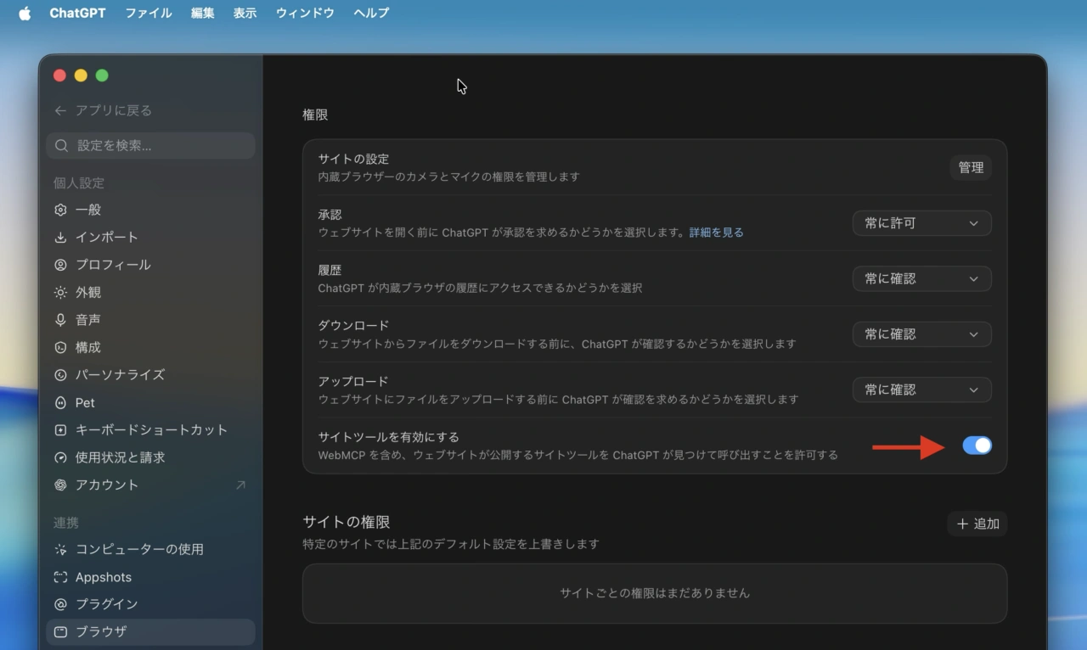Screen dimensions: 1087x650
Task: Select インポート in the sidebar
Action: [150, 237]
